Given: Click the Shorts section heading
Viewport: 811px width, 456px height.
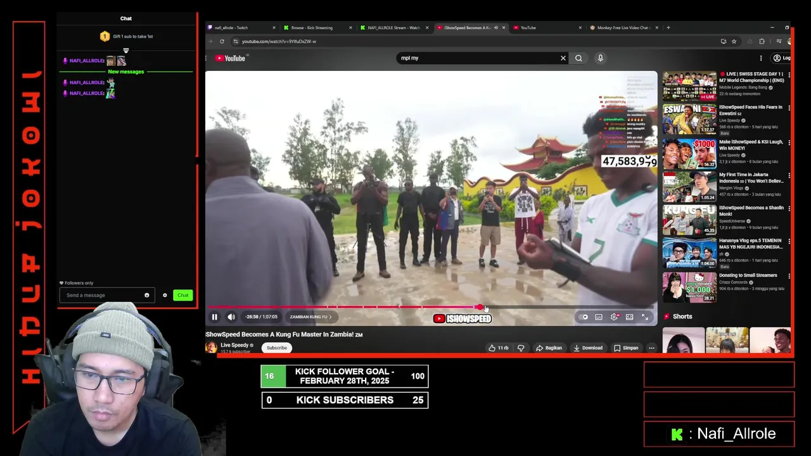Looking at the screenshot, I should click(682, 317).
